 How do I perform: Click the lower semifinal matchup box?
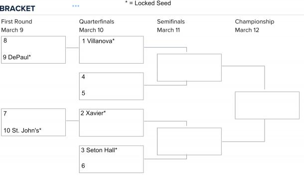(x=189, y=141)
